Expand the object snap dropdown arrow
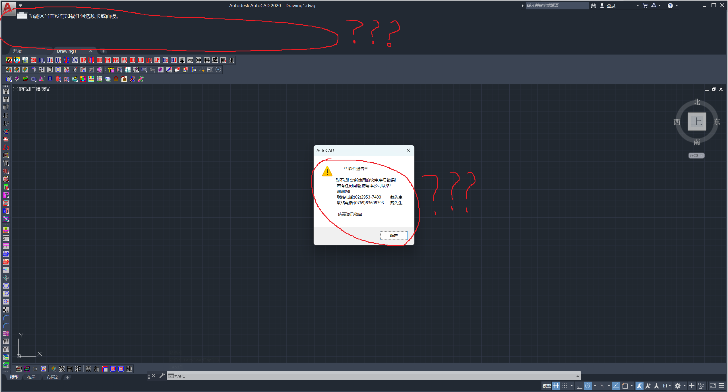The height and width of the screenshot is (392, 728). 632,386
